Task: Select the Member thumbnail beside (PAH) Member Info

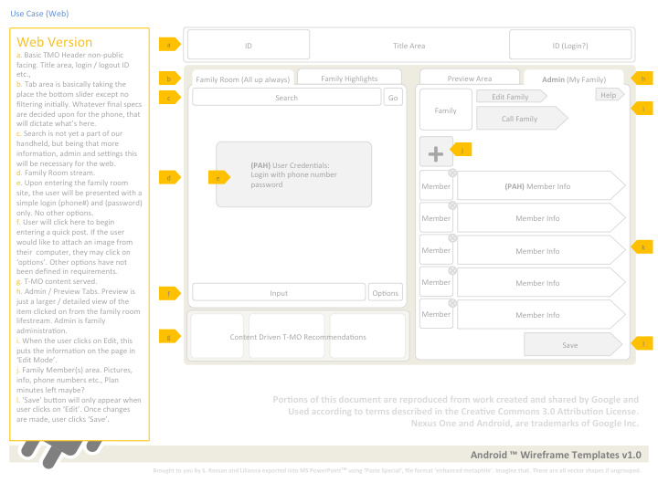Action: pyautogui.click(x=436, y=186)
